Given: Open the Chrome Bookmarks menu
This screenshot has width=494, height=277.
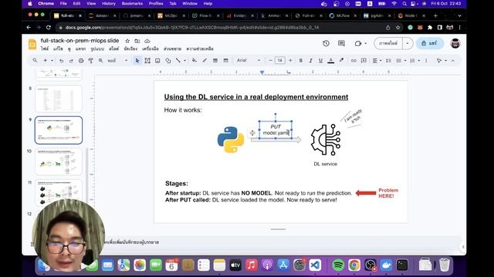Looking at the screenshot, I should [x=132, y=3].
